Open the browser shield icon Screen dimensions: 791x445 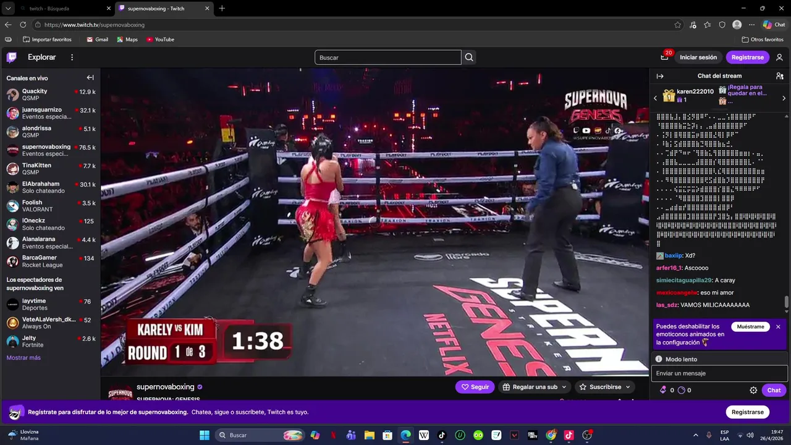[x=722, y=25]
